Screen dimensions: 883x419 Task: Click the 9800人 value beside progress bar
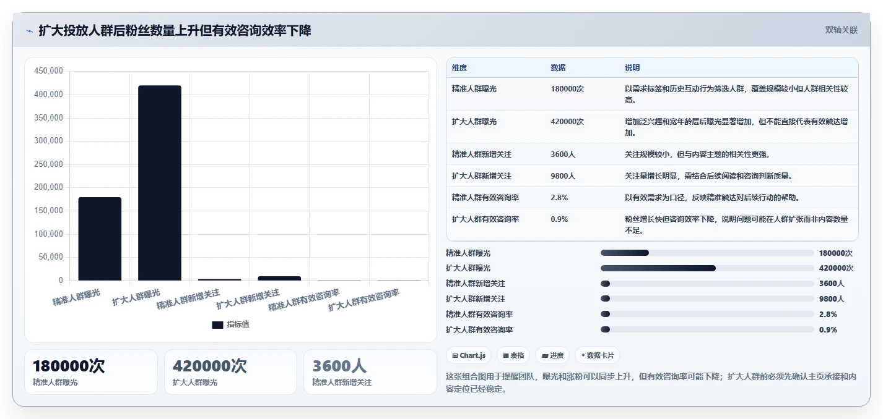[832, 299]
